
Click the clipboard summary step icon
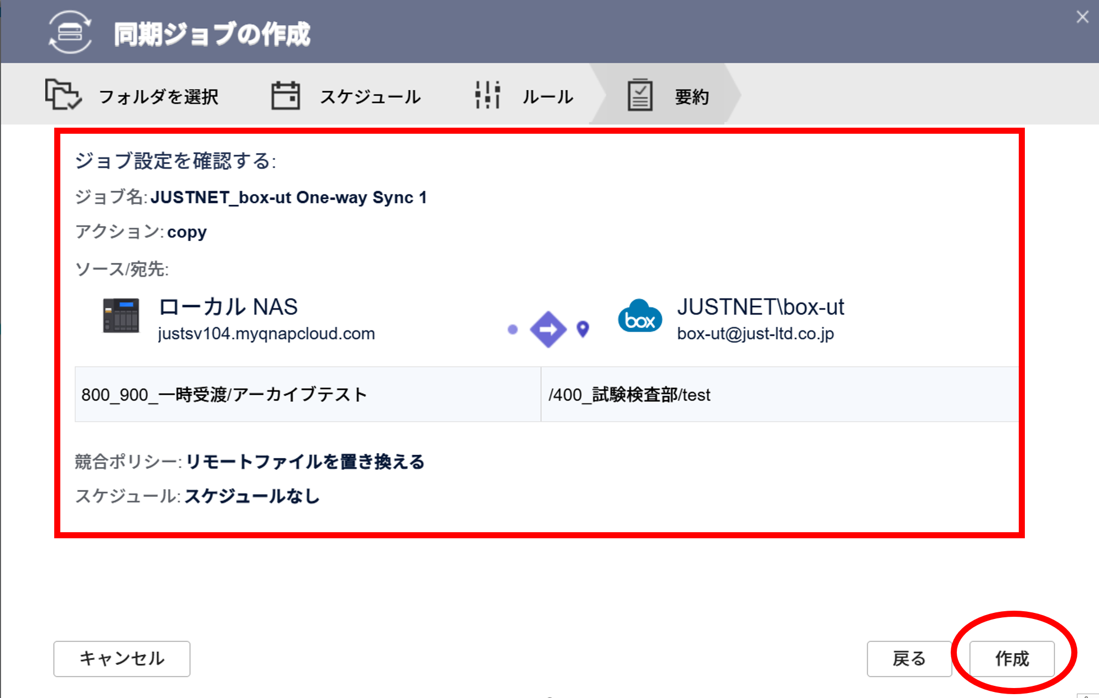(x=640, y=95)
